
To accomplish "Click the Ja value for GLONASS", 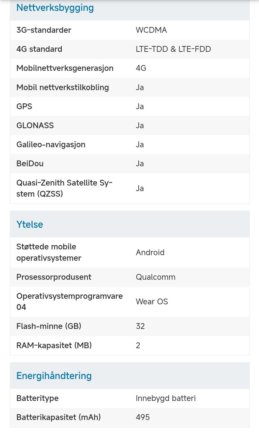I will coord(140,125).
